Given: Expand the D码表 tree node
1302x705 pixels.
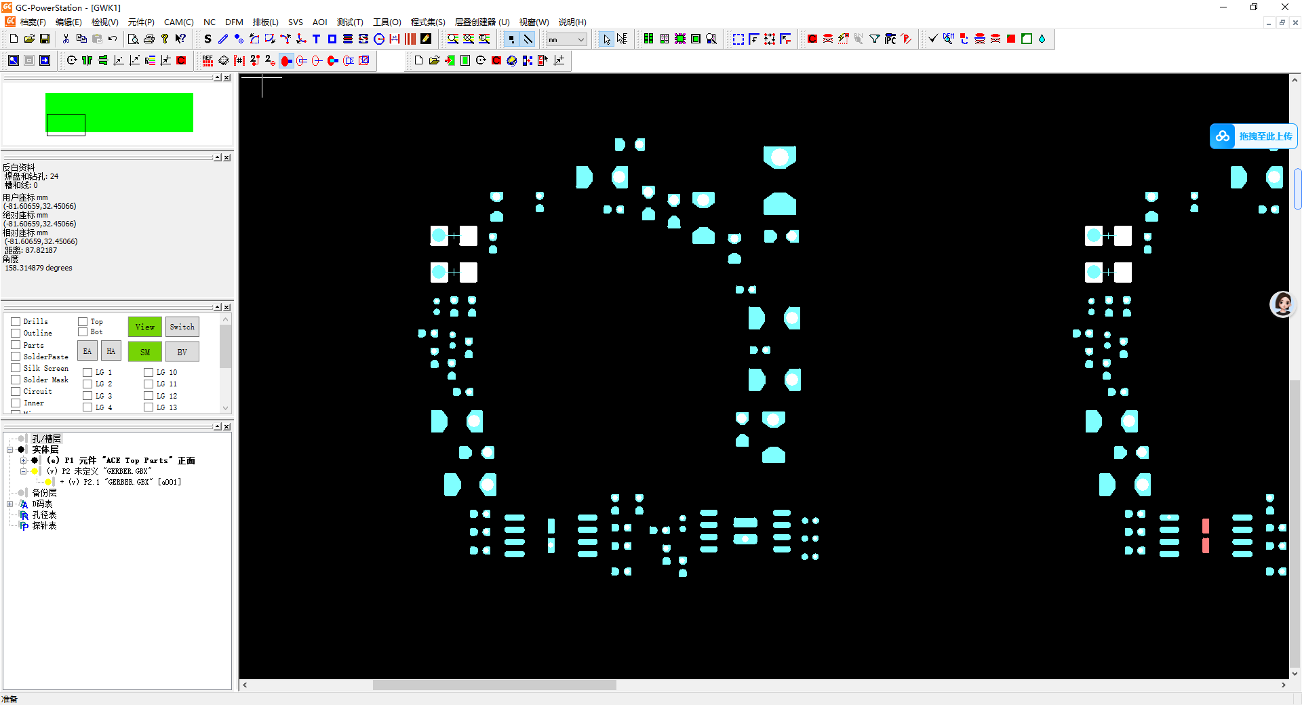Looking at the screenshot, I should point(10,504).
